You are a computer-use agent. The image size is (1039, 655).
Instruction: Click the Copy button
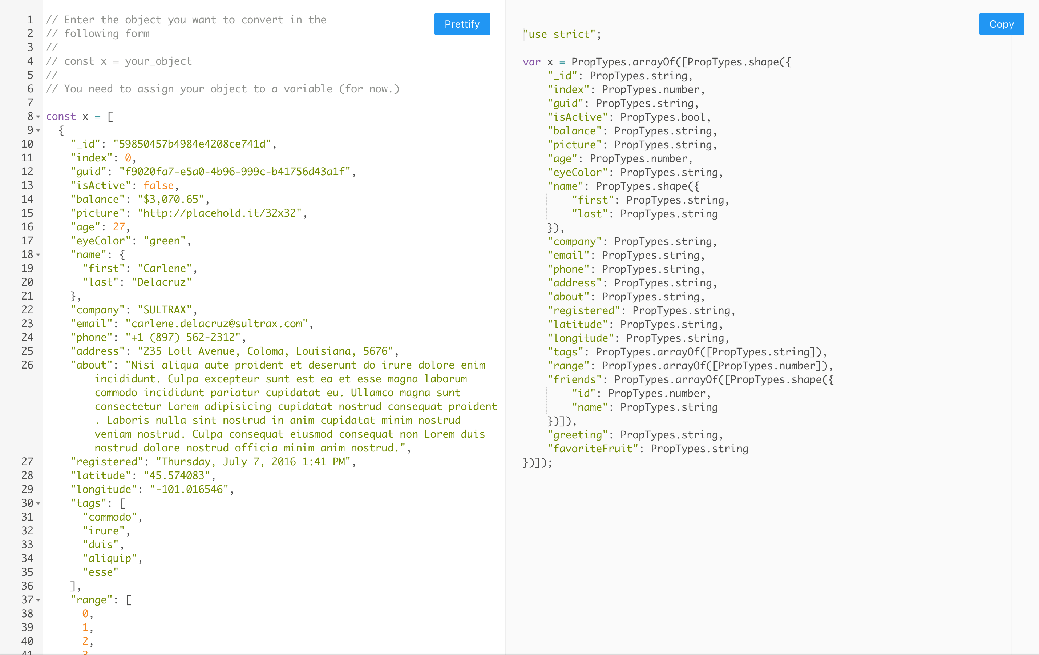point(1001,24)
